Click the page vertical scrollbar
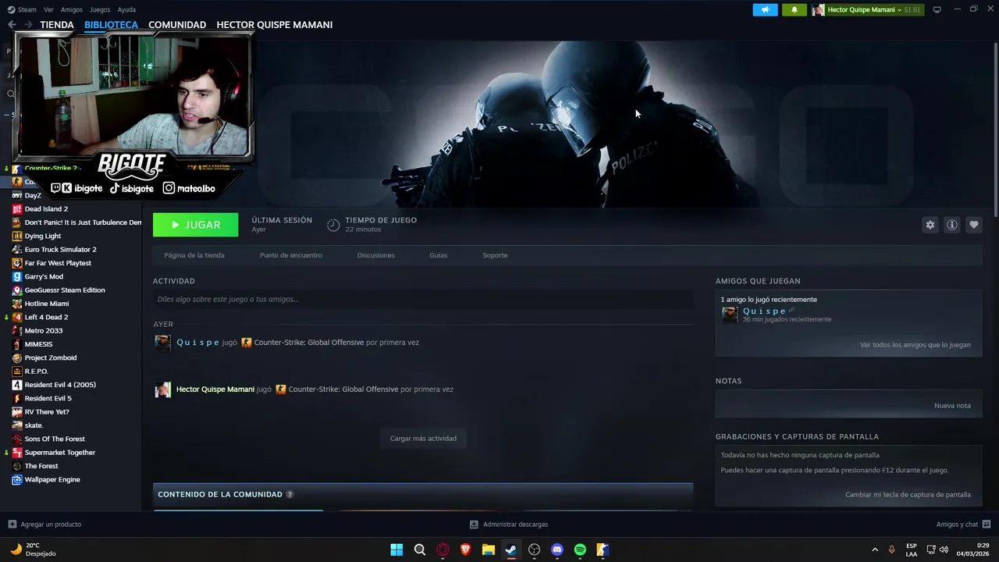 995,129
